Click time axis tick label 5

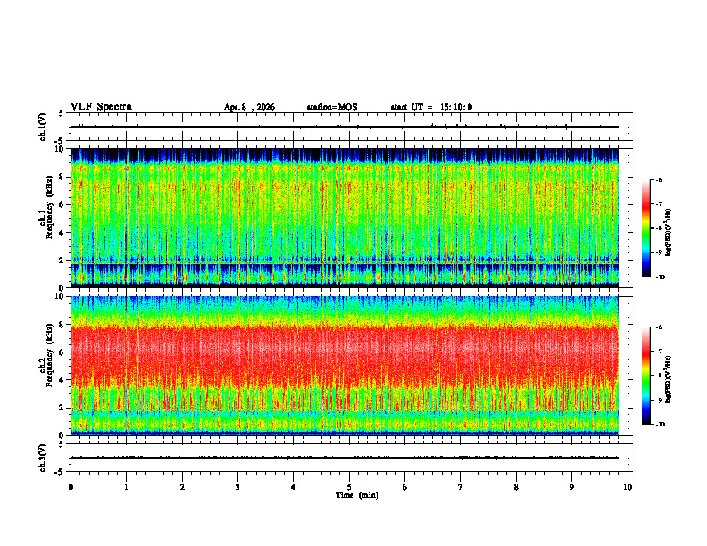pos(349,487)
